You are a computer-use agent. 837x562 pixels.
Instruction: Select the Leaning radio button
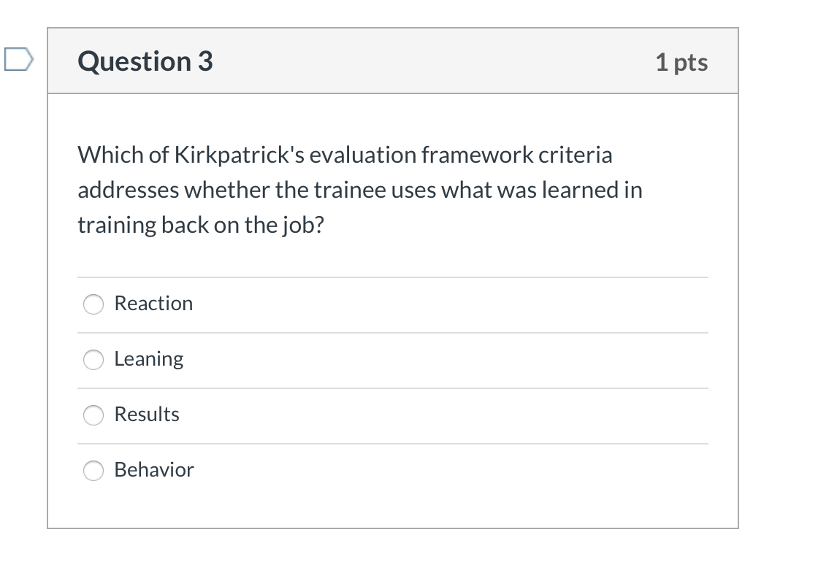[93, 360]
